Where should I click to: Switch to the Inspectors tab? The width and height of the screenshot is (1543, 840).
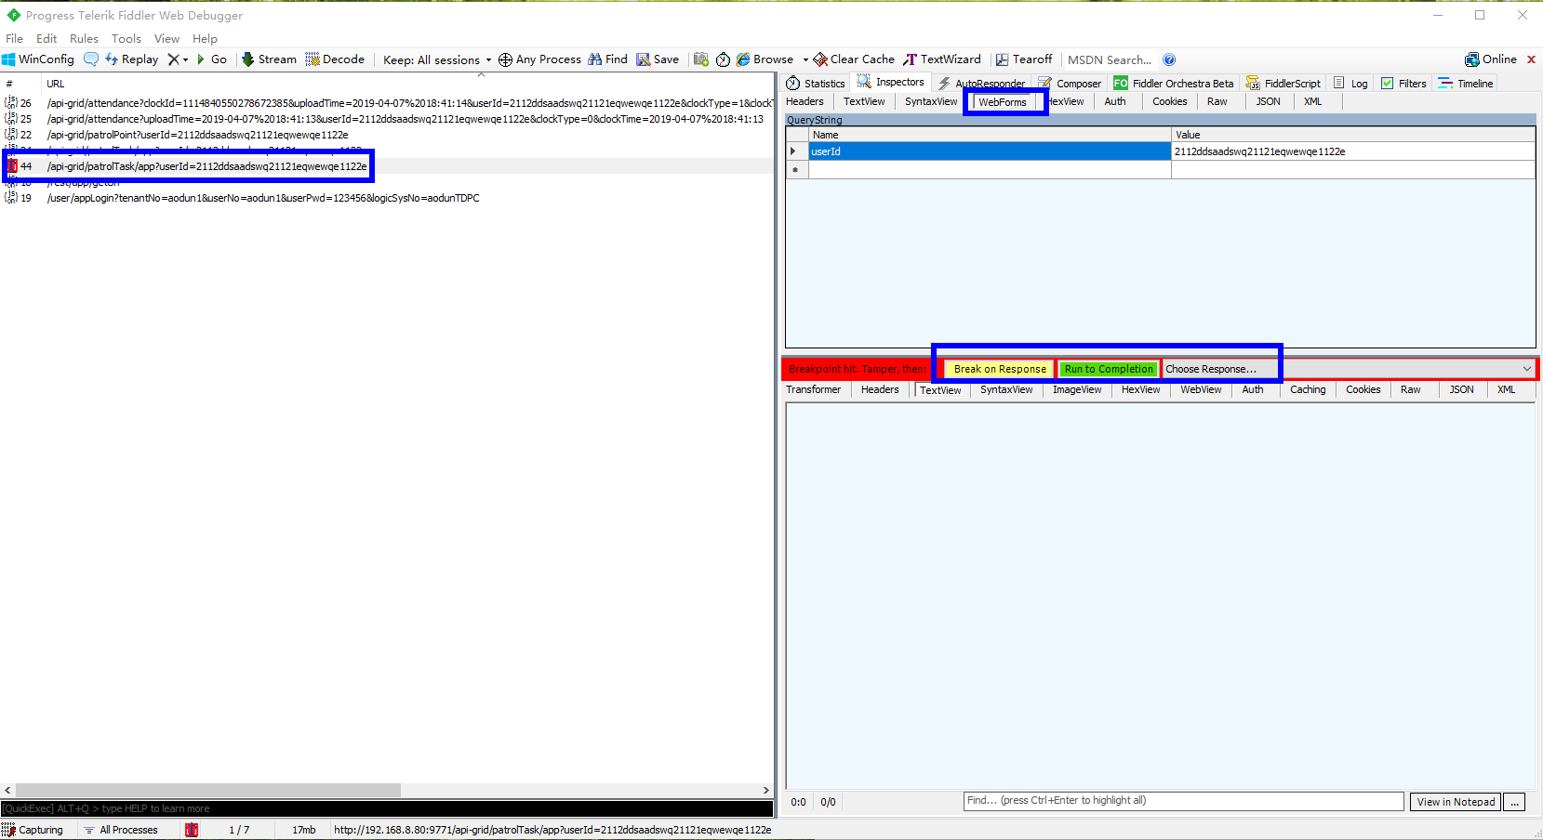[890, 83]
